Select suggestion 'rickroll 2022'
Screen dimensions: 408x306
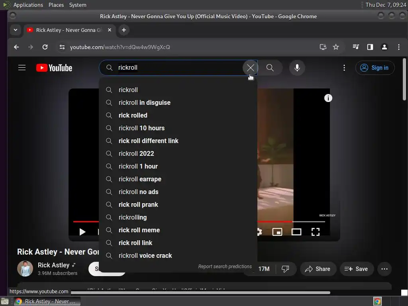178,153
